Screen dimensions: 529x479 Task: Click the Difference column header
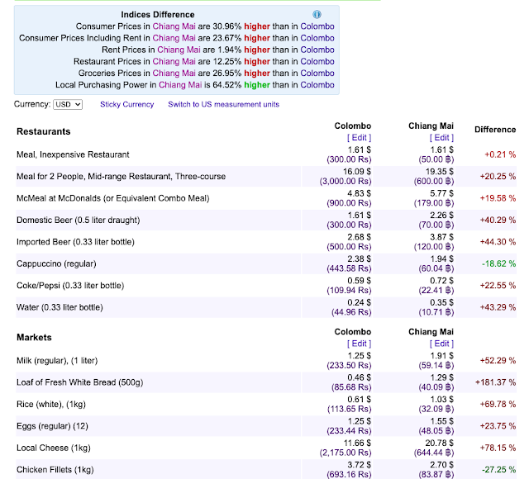pos(495,130)
